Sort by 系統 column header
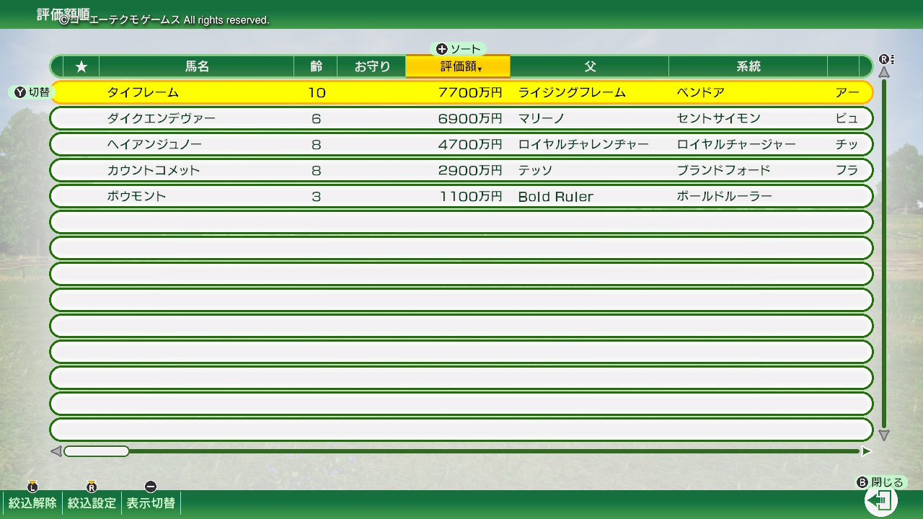The height and width of the screenshot is (519, 923). tap(748, 66)
